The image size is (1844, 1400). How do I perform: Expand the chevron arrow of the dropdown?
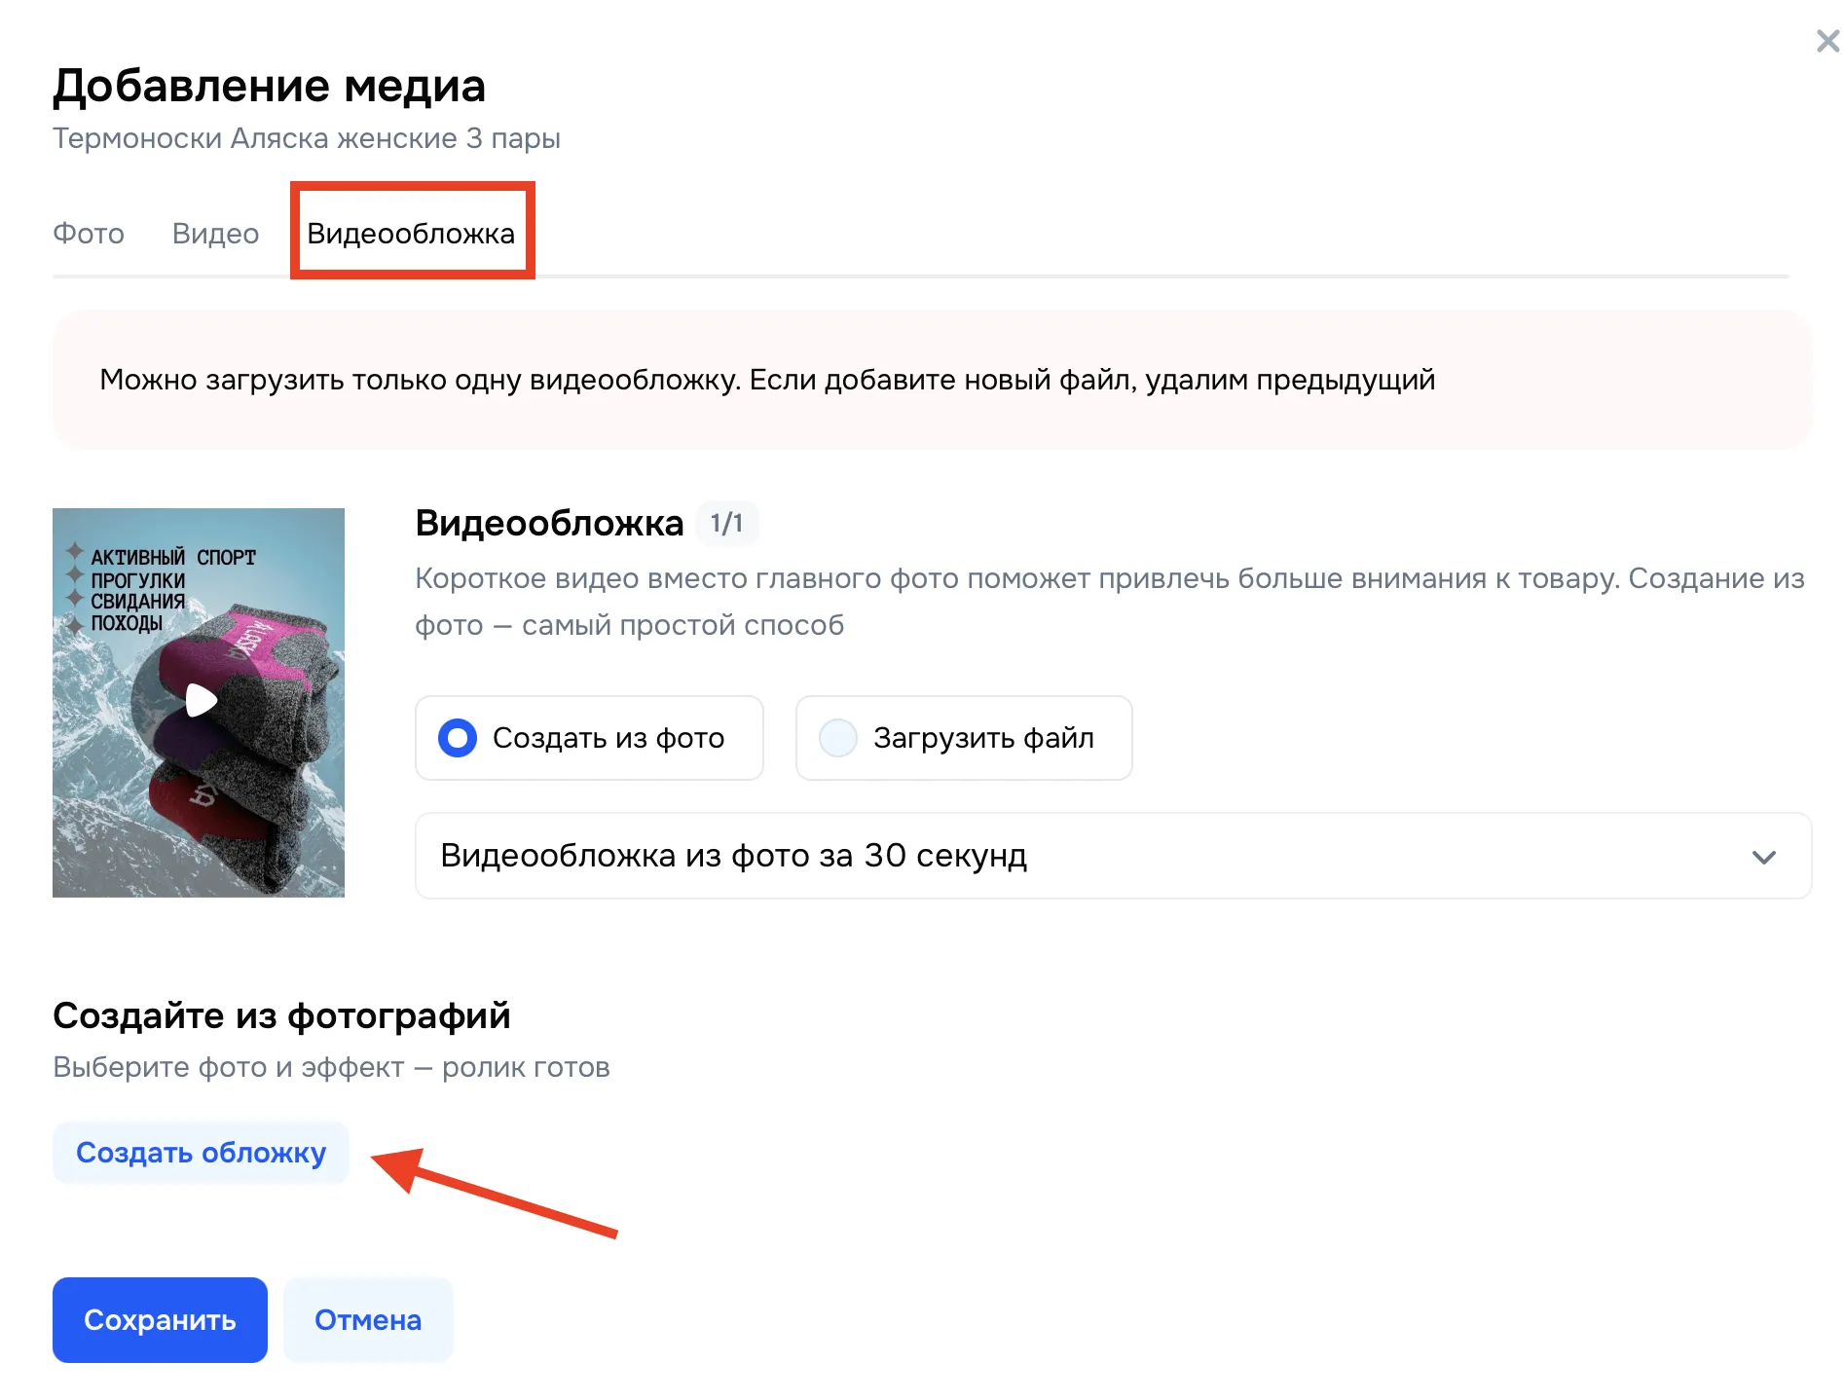1763,857
